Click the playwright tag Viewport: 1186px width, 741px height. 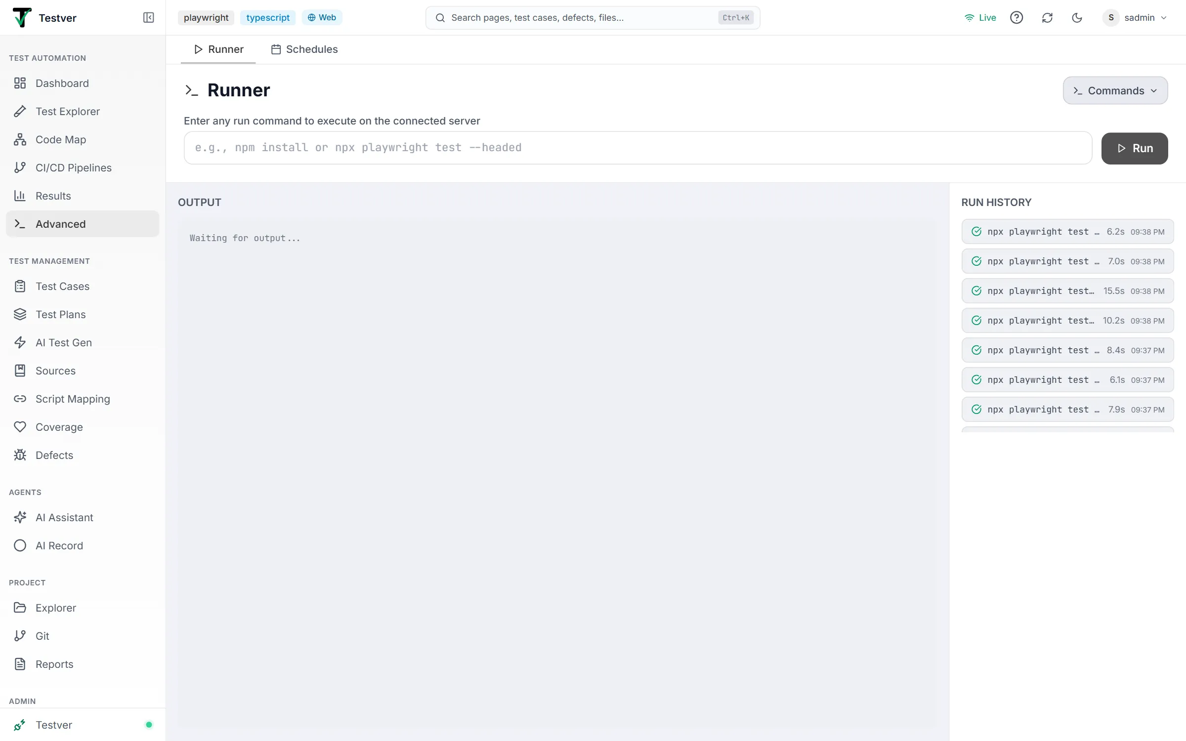206,18
